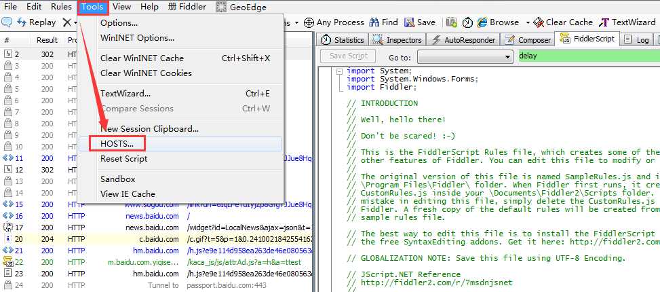Collapse the import block in script editor
660x292 pixels.
tap(339, 71)
